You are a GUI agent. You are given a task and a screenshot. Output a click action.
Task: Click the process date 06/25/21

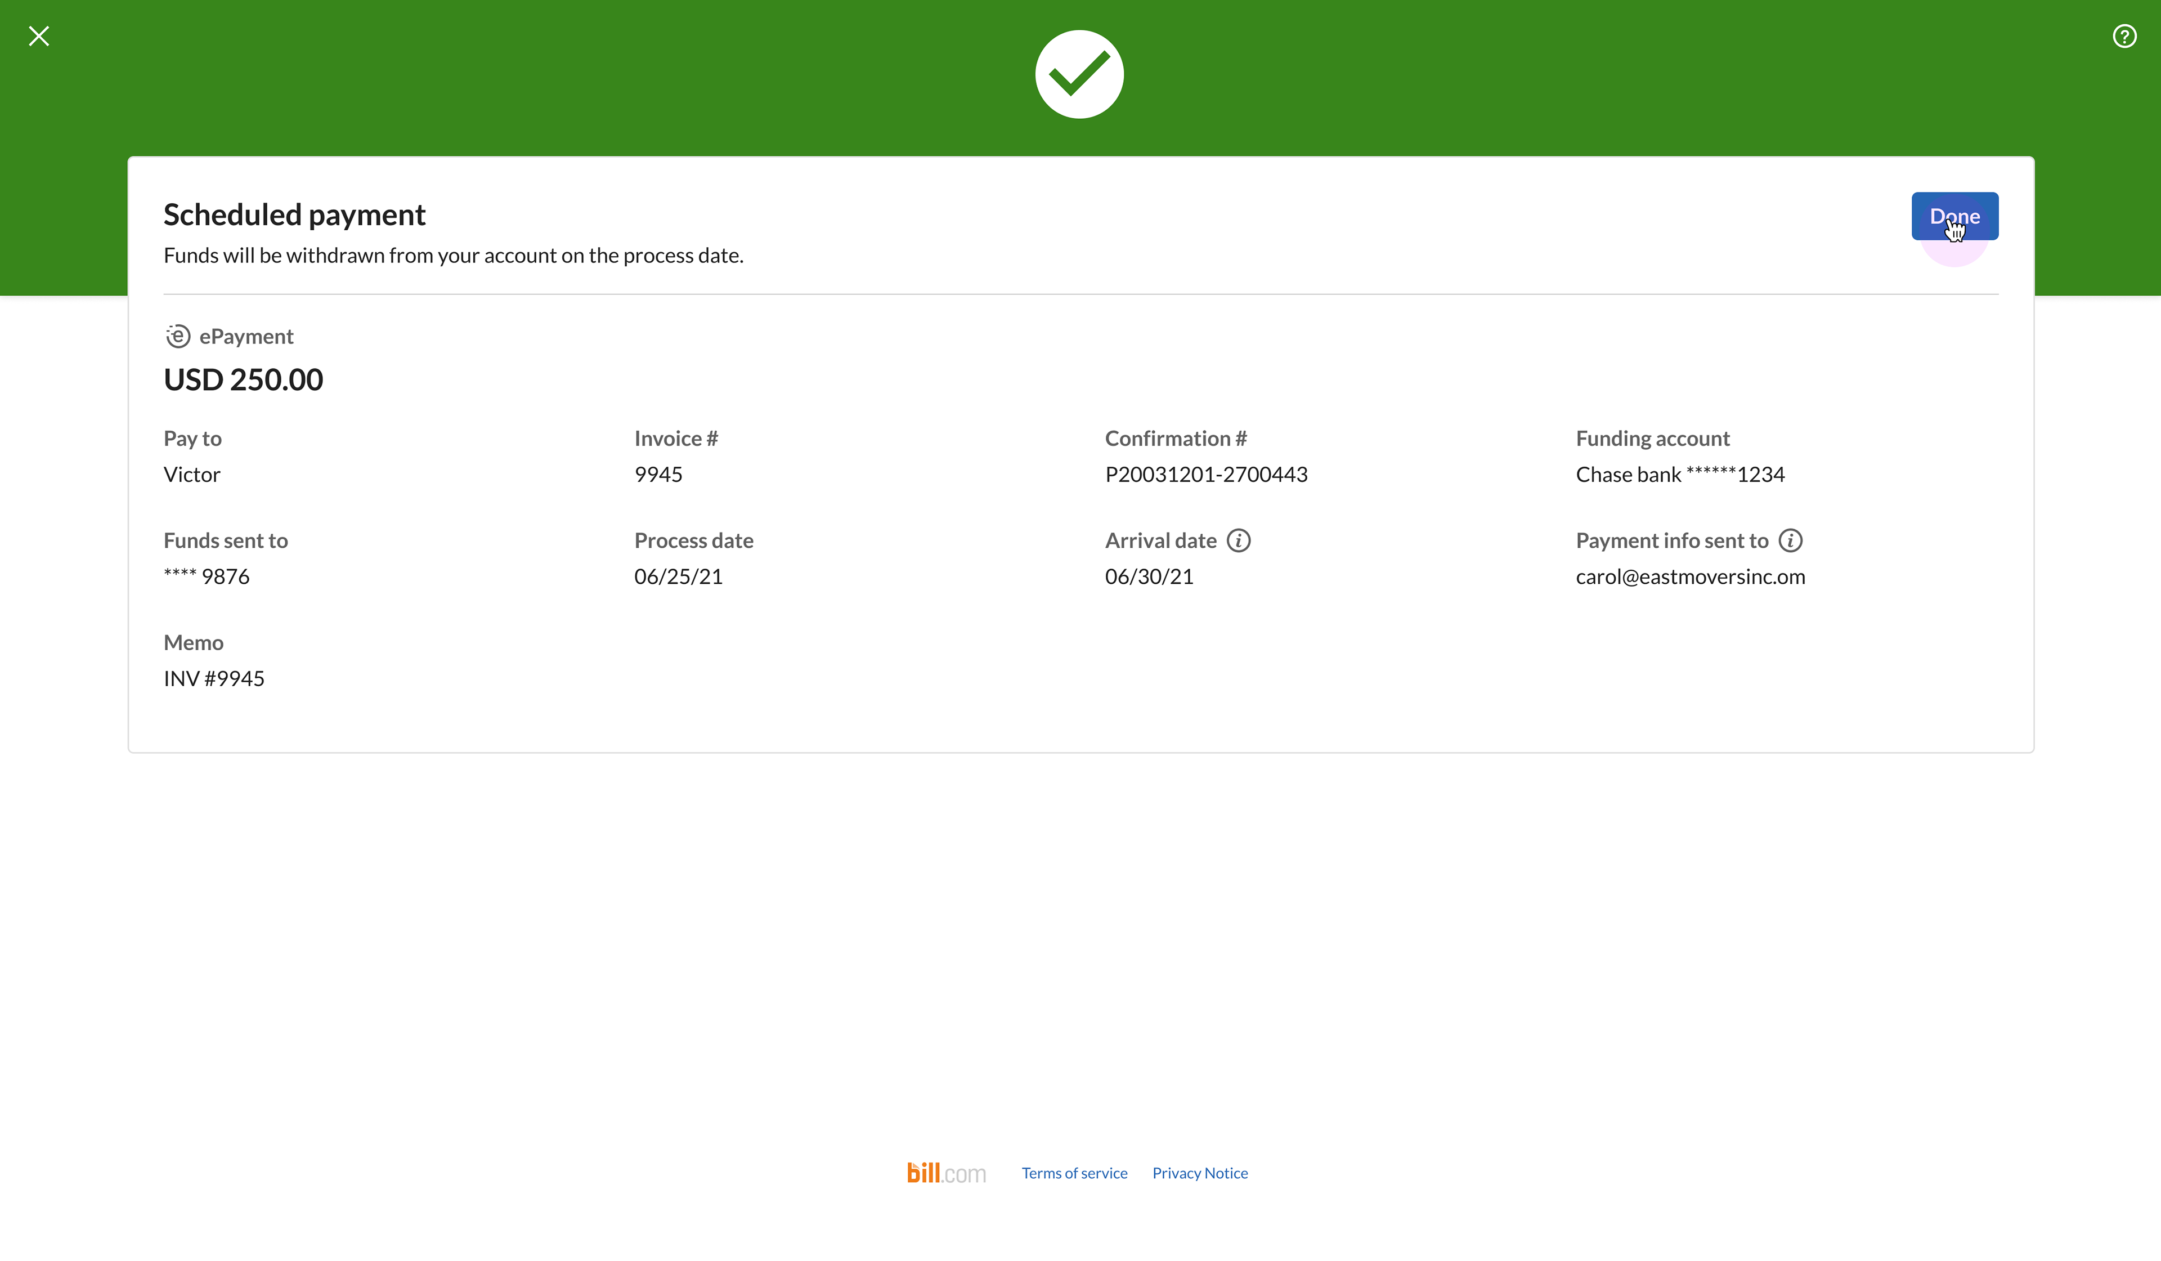pyautogui.click(x=678, y=576)
